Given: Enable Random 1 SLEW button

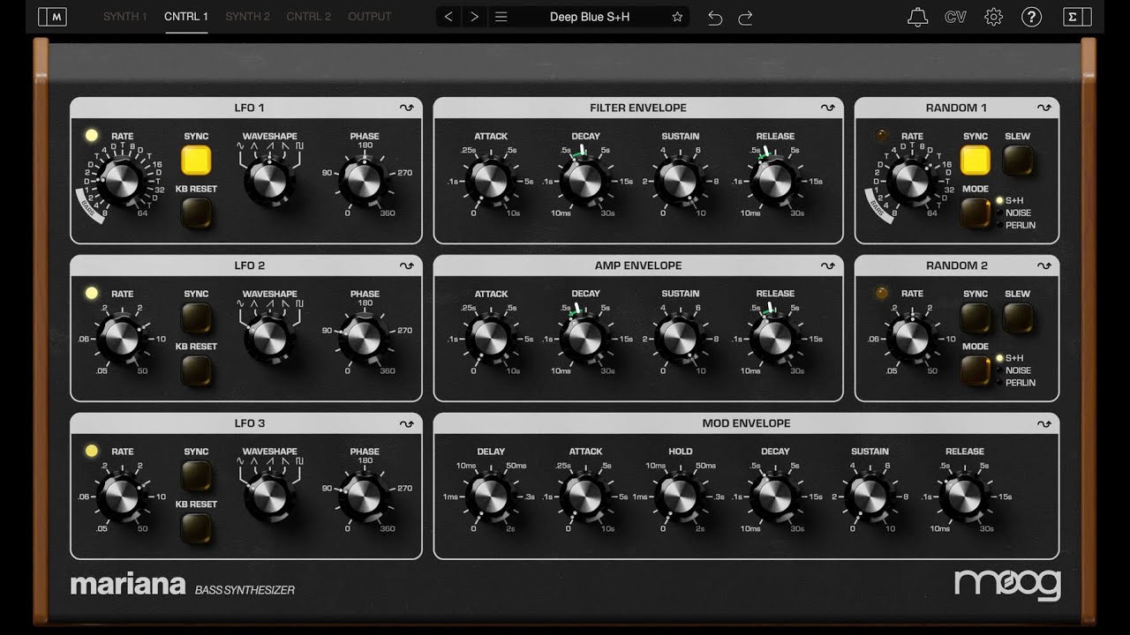Looking at the screenshot, I should click(x=1018, y=161).
